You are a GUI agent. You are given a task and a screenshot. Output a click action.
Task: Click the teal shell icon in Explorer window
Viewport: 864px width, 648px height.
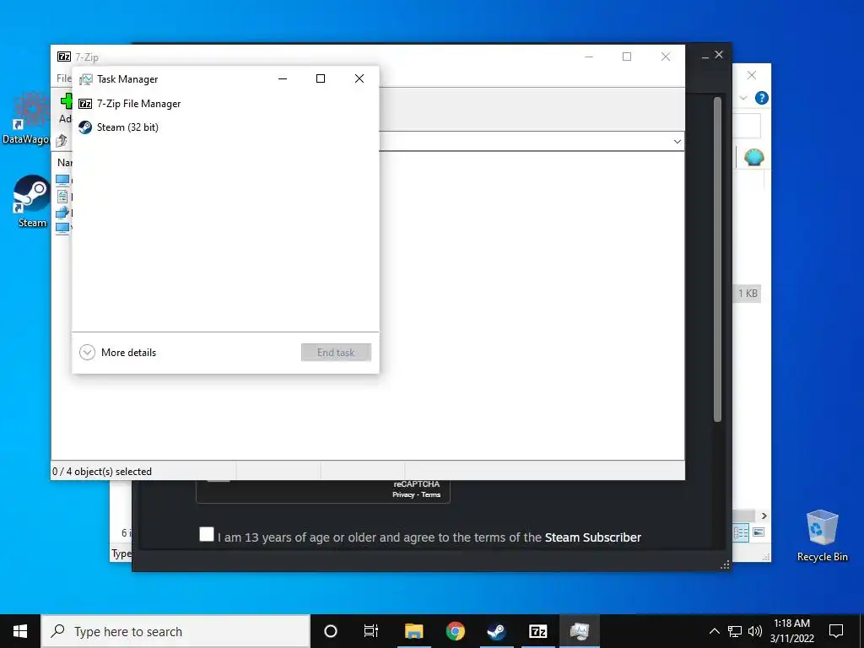(x=753, y=158)
